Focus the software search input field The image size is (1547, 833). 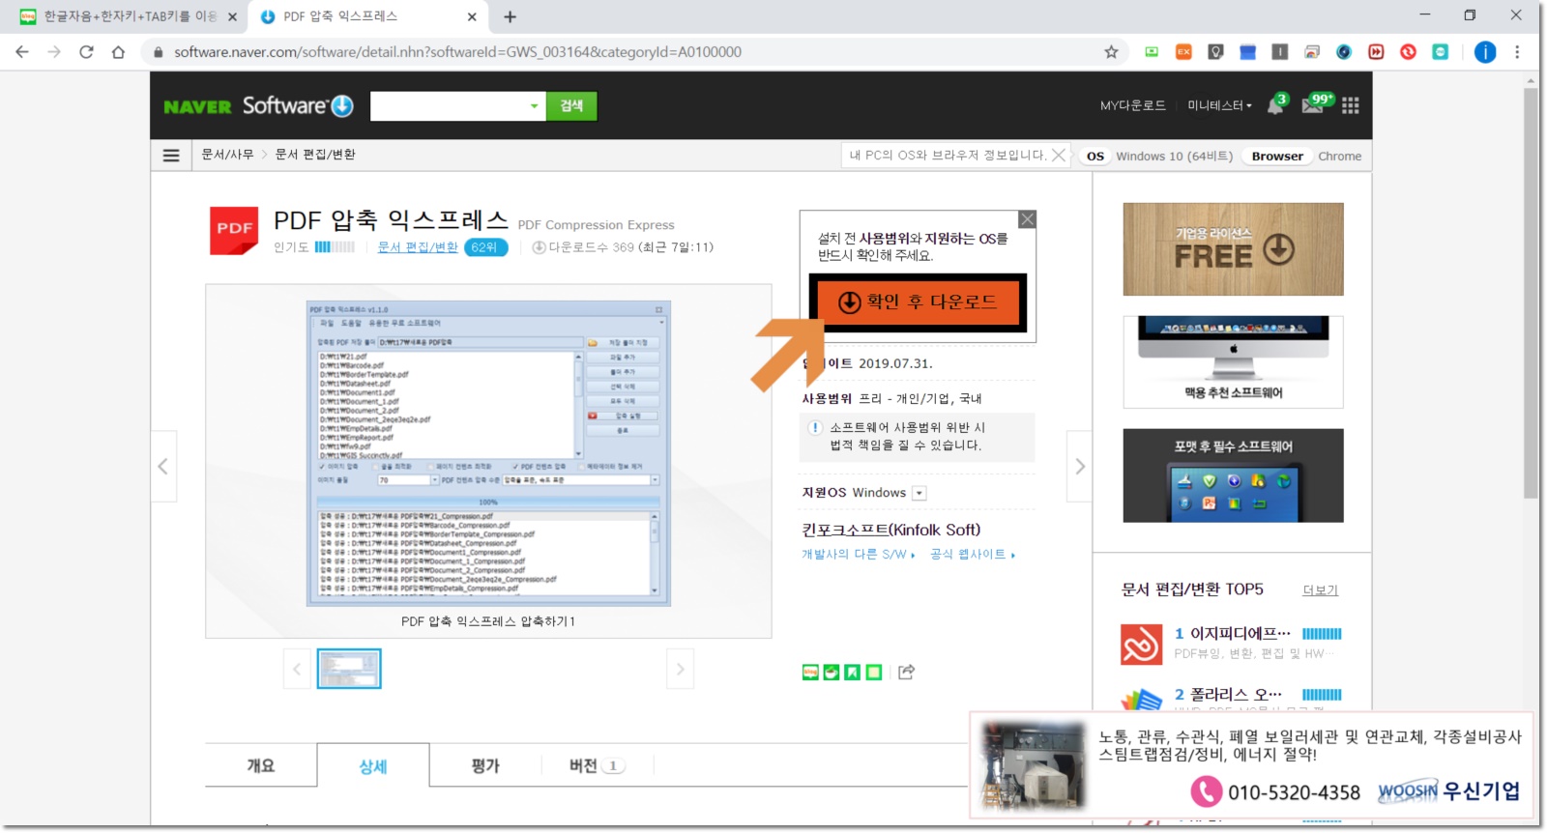coord(448,106)
